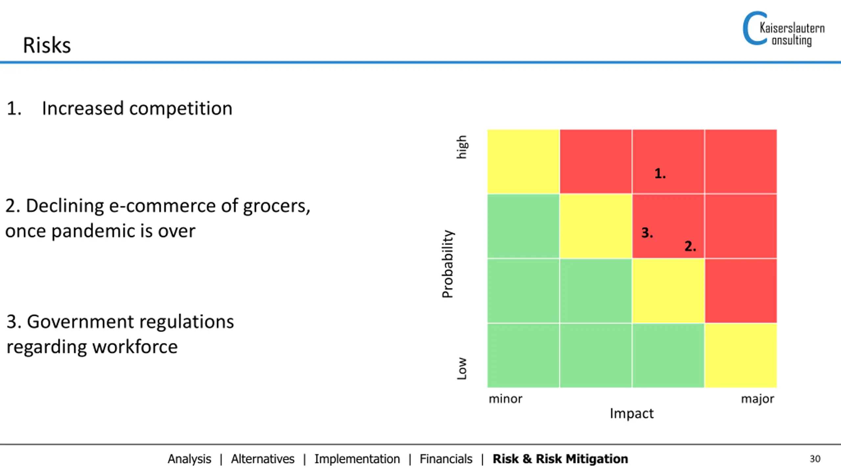Screen dimensions: 841x473
Task: Click risk marker 2. in the matrix
Action: [690, 246]
